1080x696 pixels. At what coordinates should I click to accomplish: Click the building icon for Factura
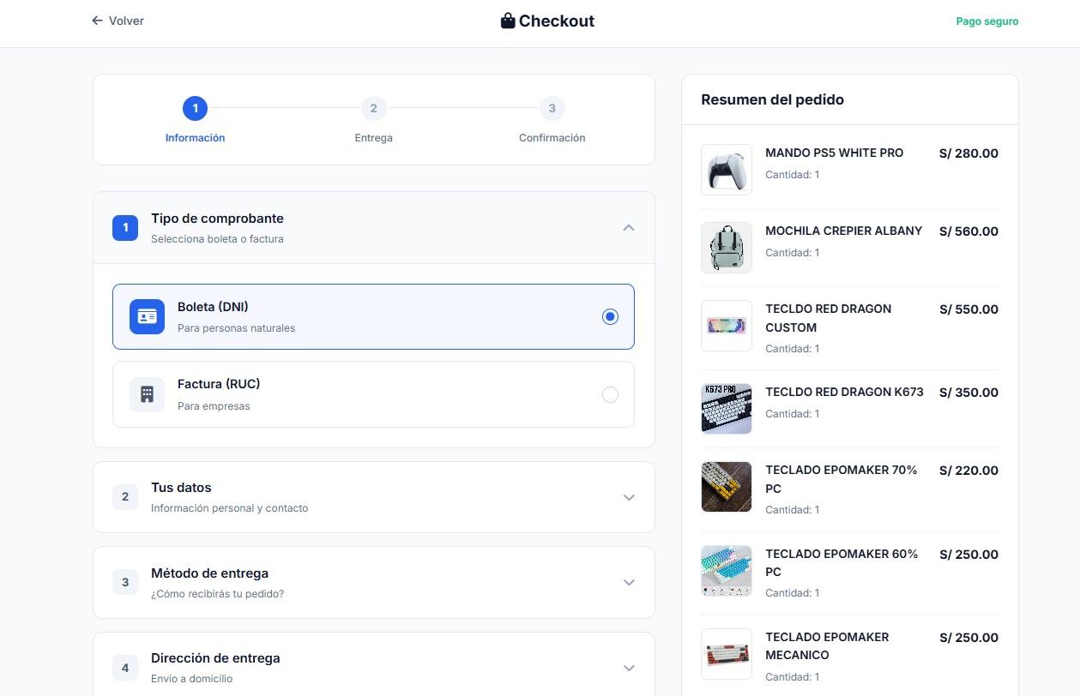point(147,394)
